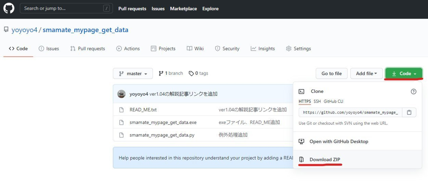Open Pull requests in top navigation bar
Viewport: 428px width, 181px height.
pyautogui.click(x=132, y=9)
